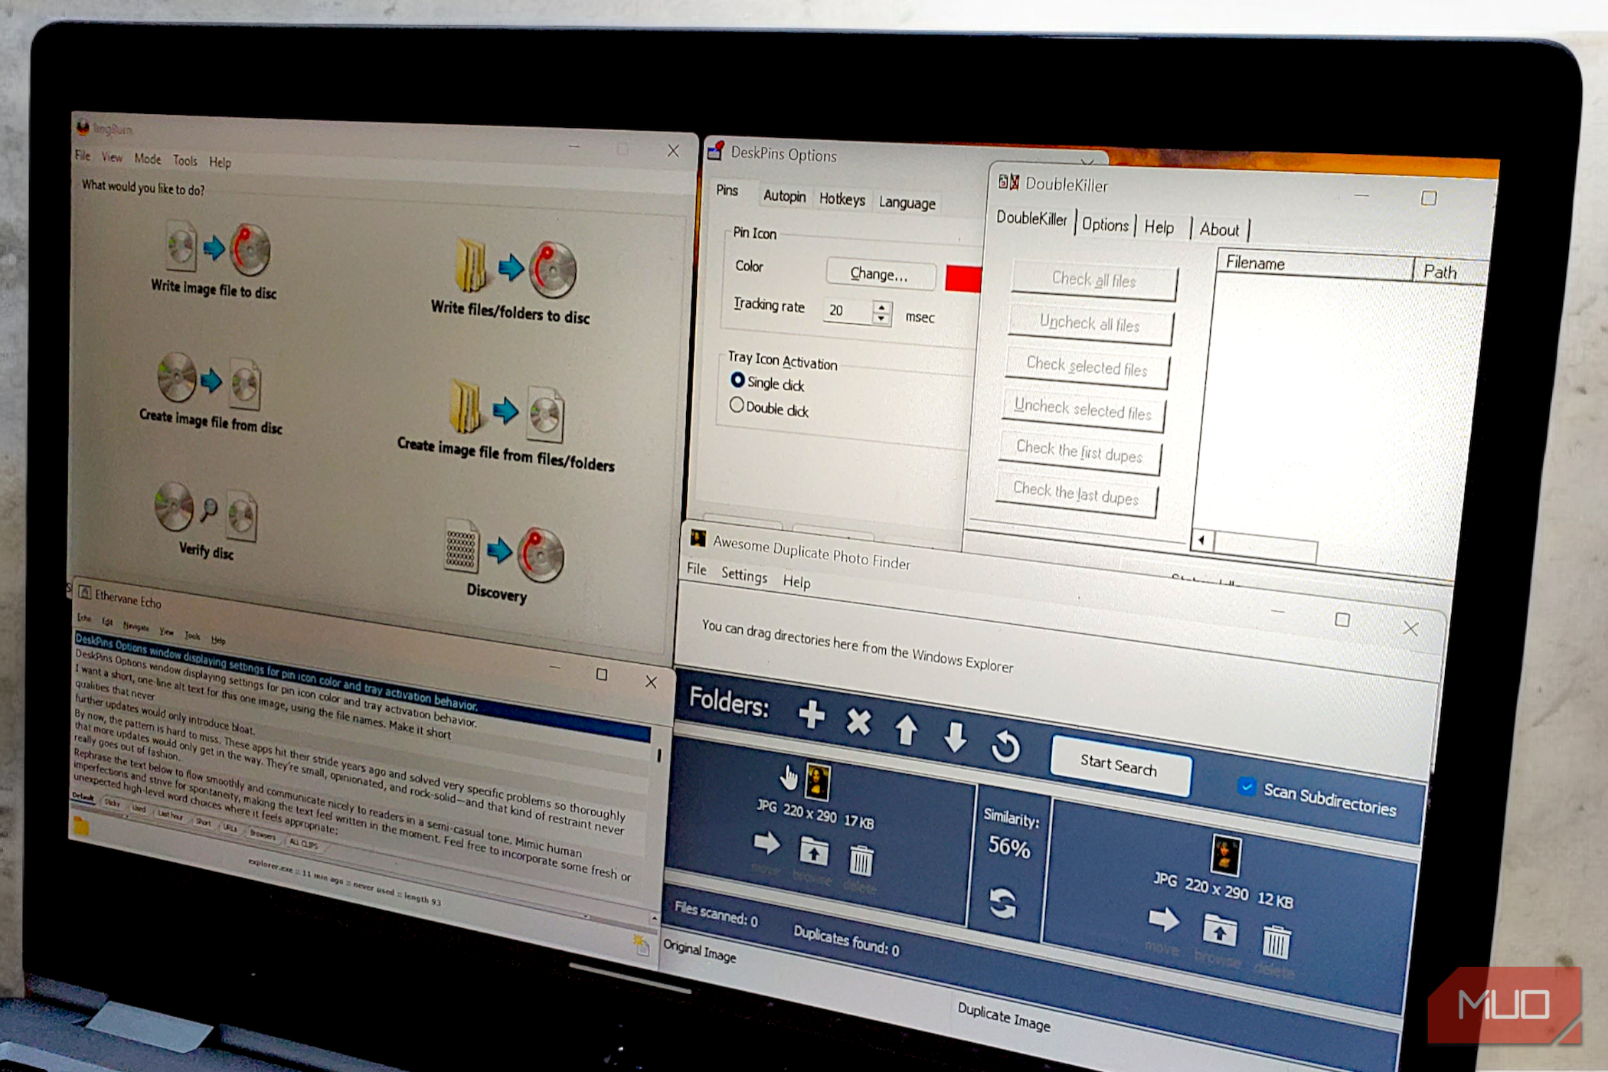The width and height of the screenshot is (1608, 1072).
Task: Open the Autopin tab in DeskPins Options
Action: click(x=783, y=196)
